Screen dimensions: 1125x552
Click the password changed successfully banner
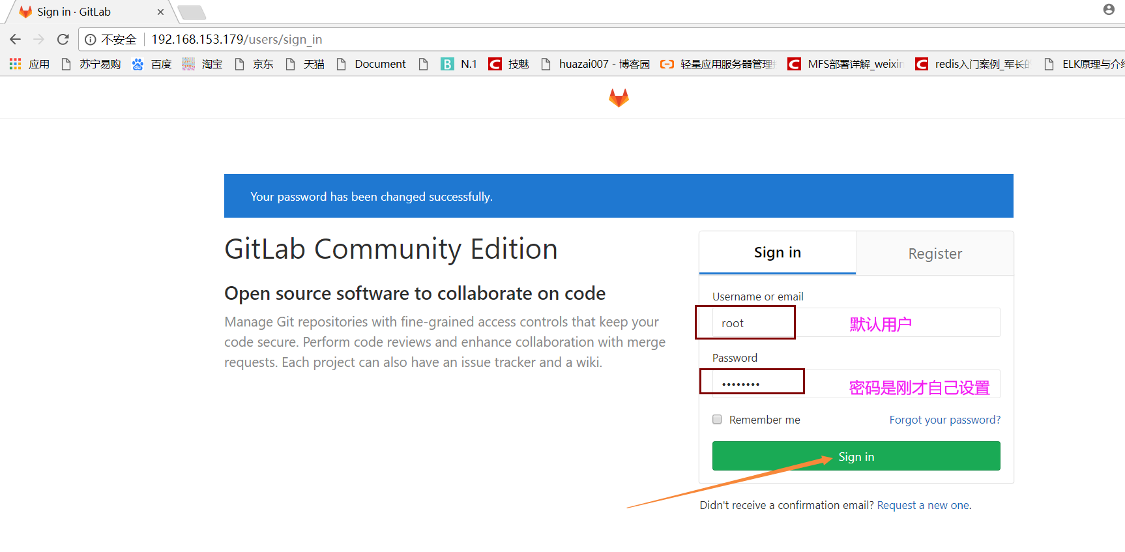click(619, 196)
